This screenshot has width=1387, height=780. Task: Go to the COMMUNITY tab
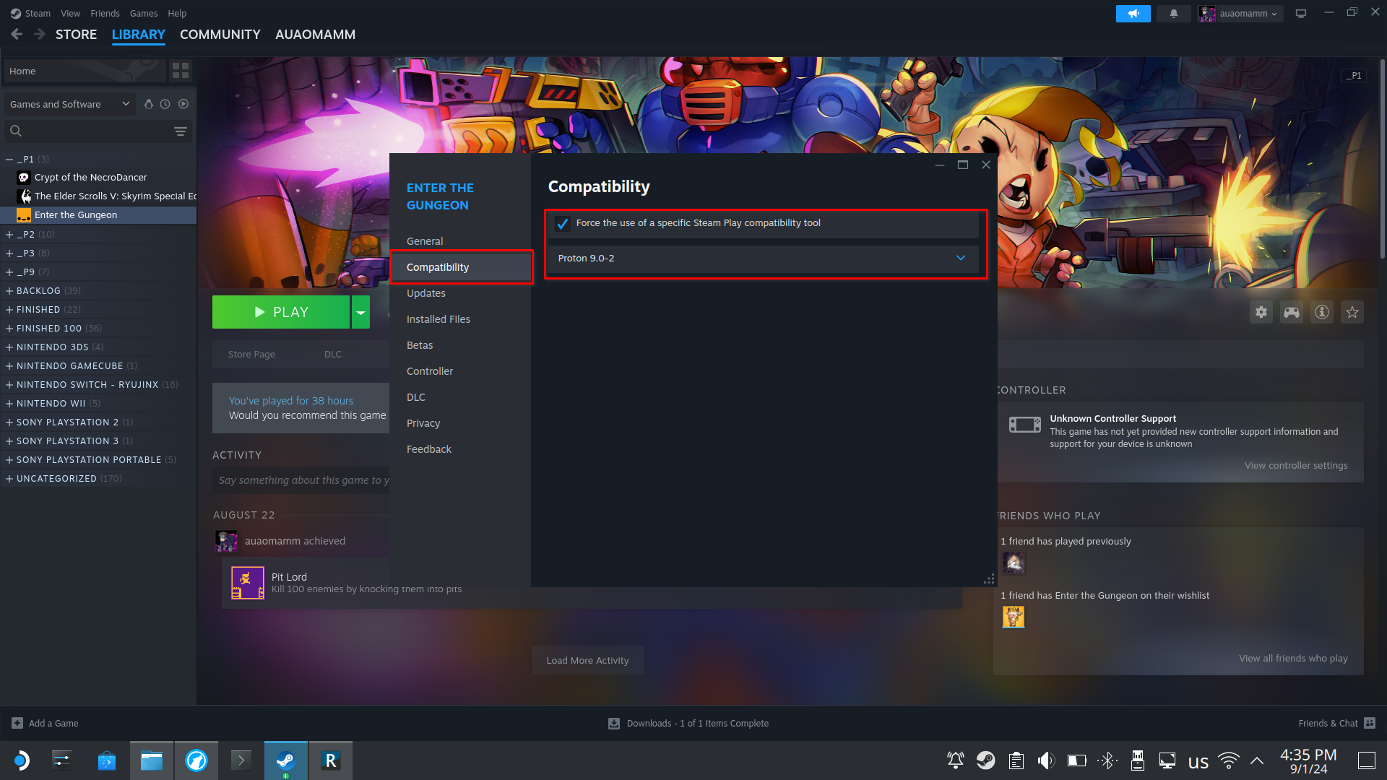click(x=220, y=34)
